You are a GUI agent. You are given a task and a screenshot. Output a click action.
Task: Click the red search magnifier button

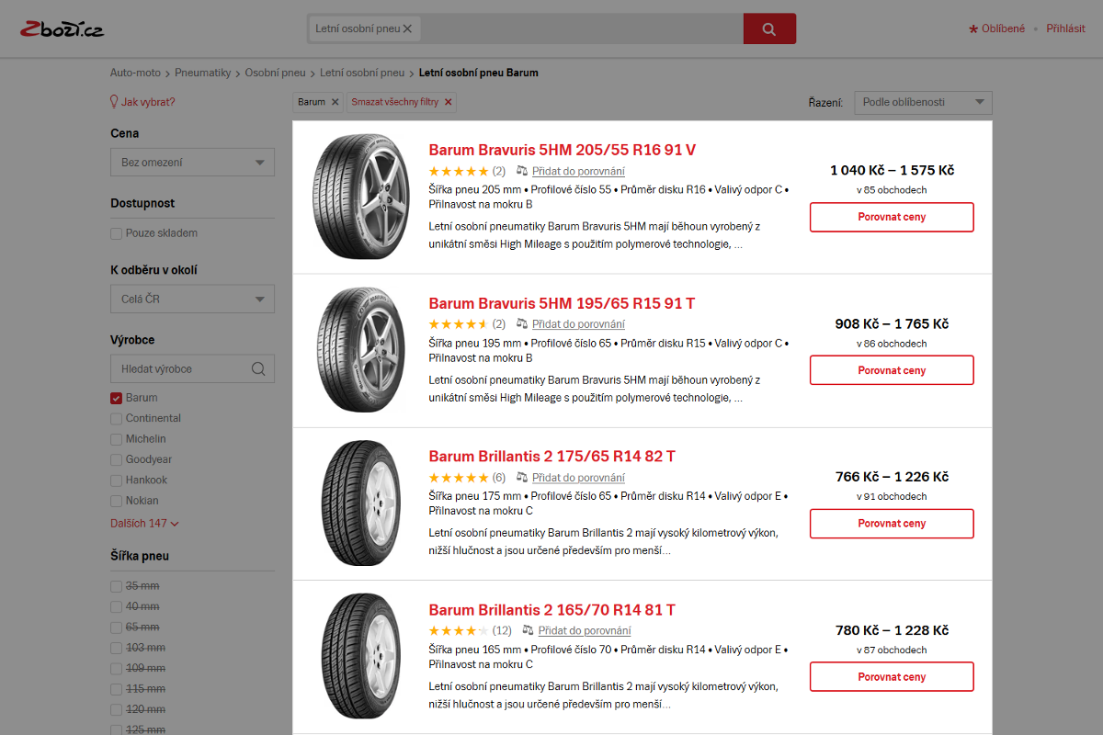pos(769,28)
